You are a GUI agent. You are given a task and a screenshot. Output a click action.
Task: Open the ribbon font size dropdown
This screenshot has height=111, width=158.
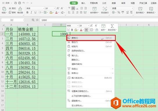[55, 8]
